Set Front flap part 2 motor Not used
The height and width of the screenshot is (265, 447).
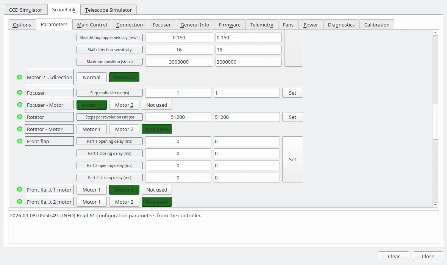tap(157, 202)
